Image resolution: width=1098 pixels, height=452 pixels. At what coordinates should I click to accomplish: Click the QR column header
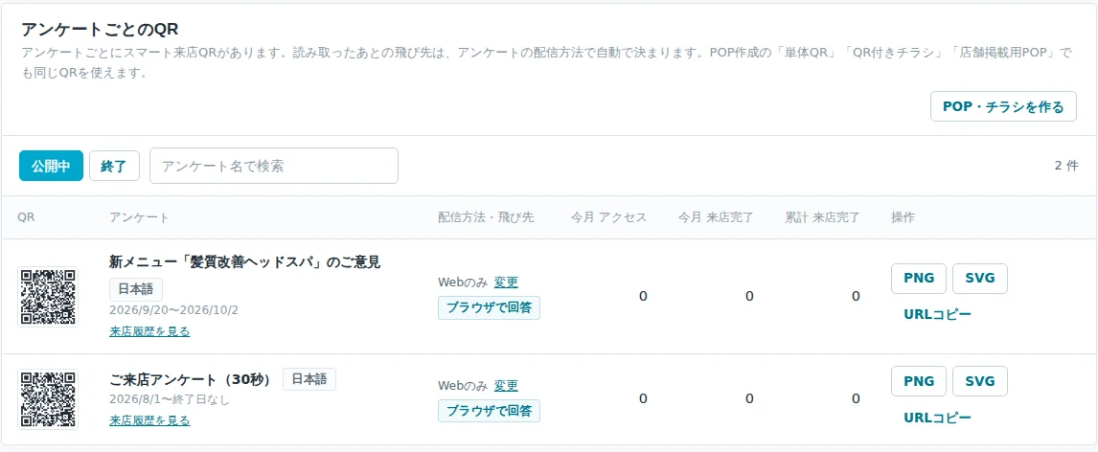point(26,217)
